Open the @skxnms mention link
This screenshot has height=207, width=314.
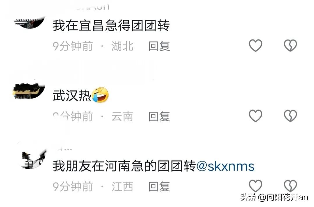(225, 166)
